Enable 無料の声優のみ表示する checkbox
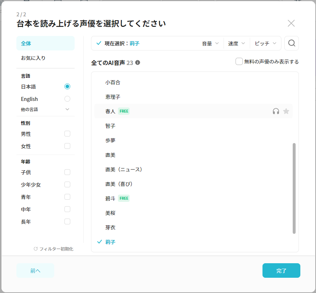 coord(239,61)
